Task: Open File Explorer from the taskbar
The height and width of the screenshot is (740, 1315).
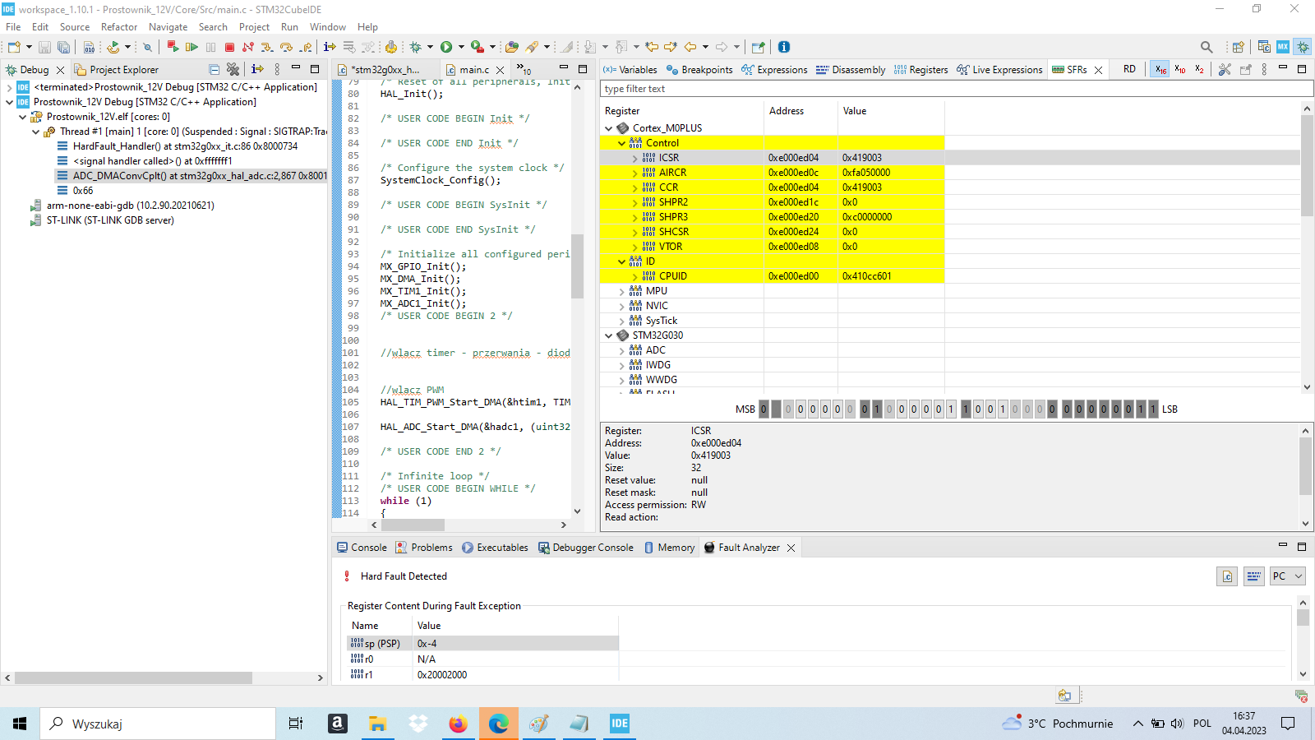Action: coord(377,724)
